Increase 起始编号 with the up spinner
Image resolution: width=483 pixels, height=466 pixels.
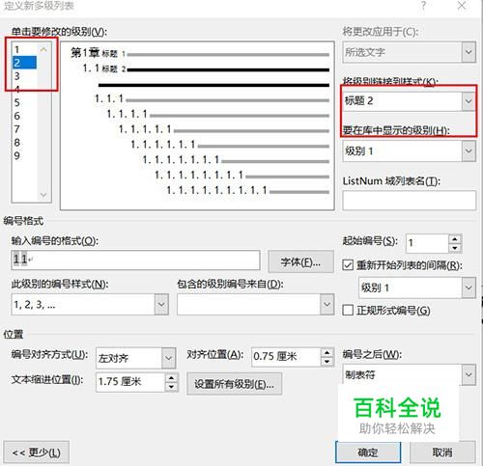pyautogui.click(x=455, y=239)
